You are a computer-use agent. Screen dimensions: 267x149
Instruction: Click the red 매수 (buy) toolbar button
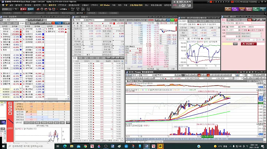[x=23, y=9]
